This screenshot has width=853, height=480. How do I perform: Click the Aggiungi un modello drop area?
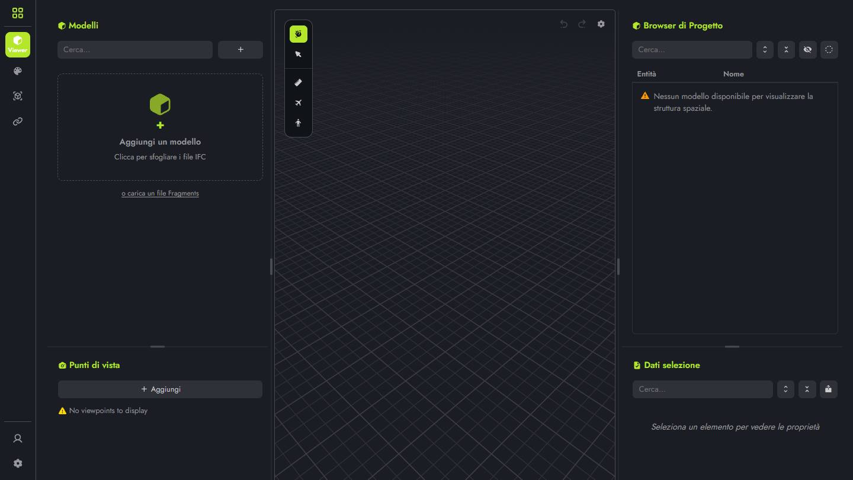coord(160,127)
